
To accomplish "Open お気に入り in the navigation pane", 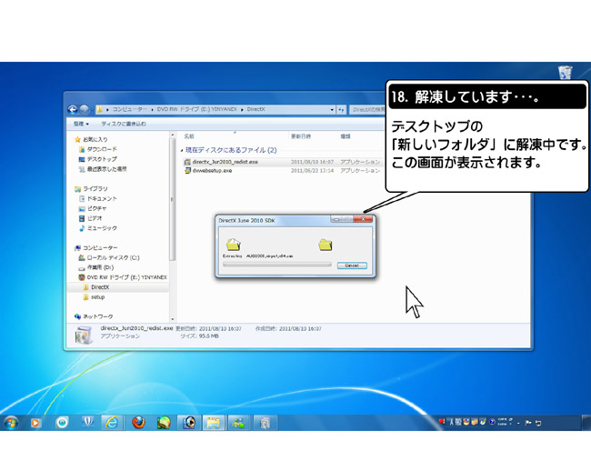I will coord(91,139).
